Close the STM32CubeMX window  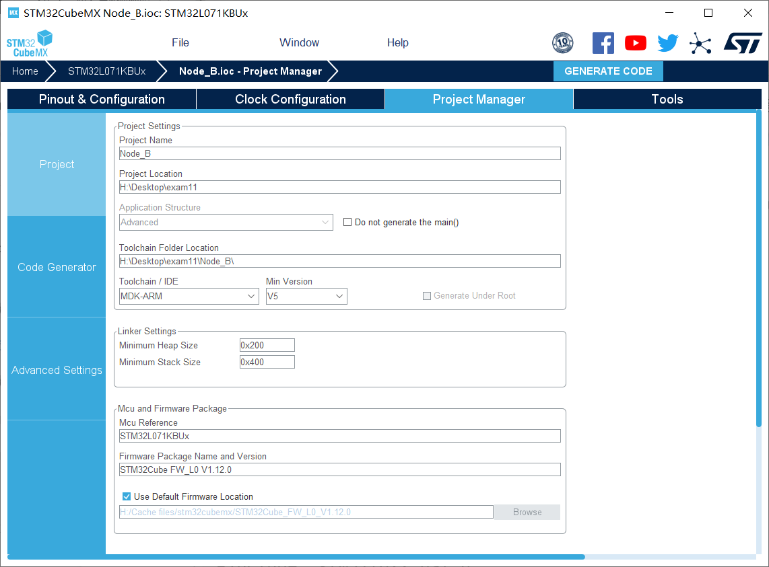pos(748,13)
